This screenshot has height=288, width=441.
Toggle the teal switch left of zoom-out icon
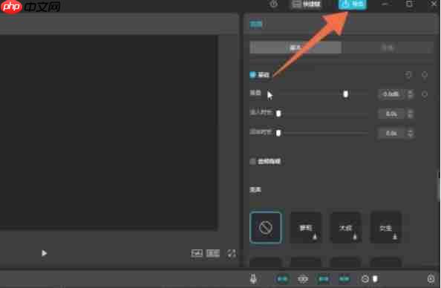coord(344,278)
